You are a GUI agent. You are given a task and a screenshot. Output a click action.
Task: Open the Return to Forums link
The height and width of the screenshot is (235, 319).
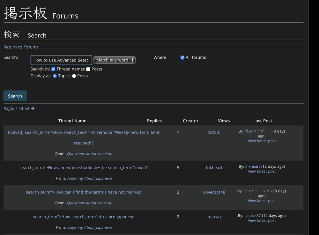21,47
